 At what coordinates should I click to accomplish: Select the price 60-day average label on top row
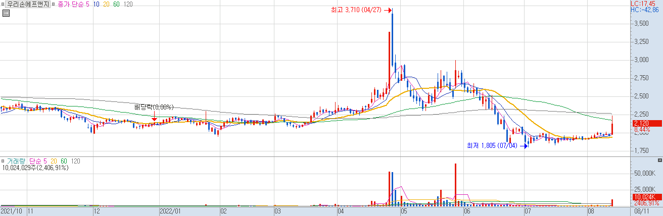pyautogui.click(x=117, y=4)
